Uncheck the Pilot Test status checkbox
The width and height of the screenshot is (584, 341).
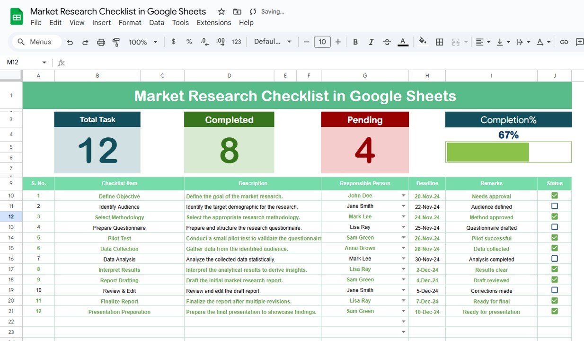tap(555, 237)
